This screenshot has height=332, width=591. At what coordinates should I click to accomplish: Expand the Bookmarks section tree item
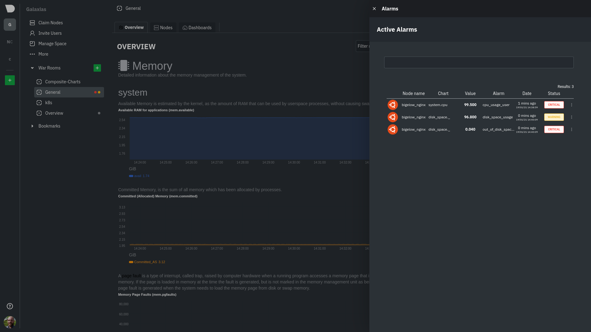coord(32,126)
